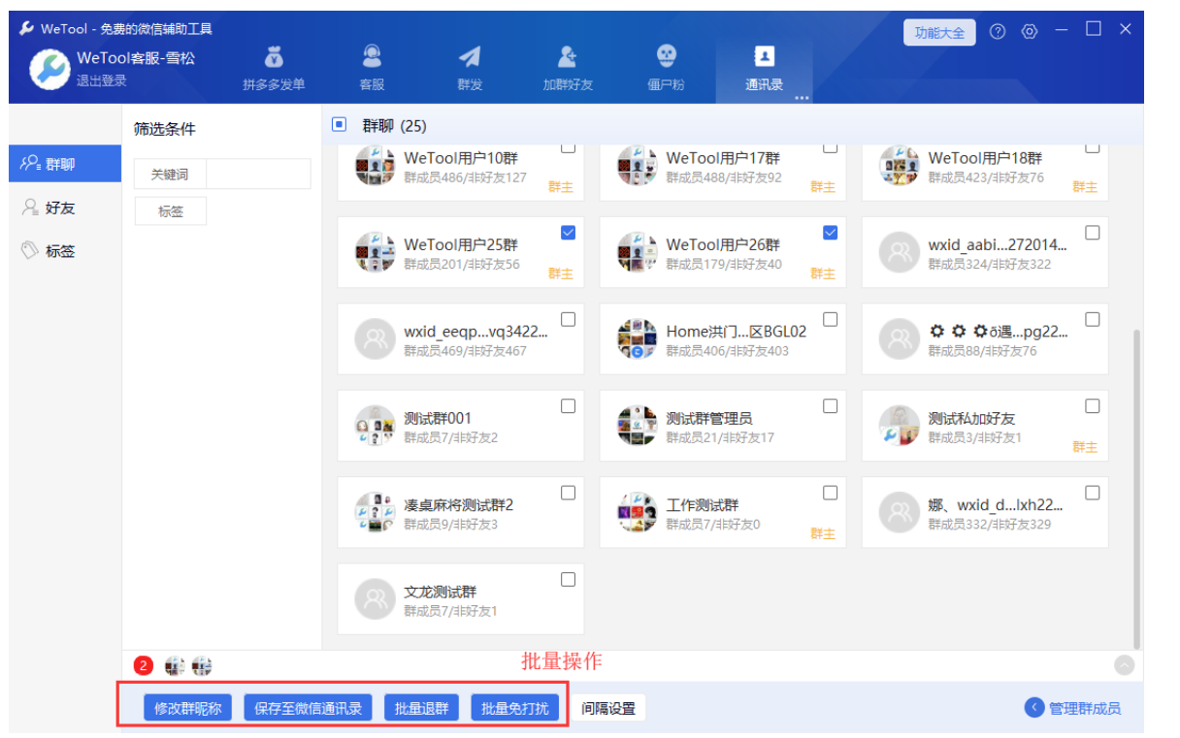Select 群聊 in left sidebar
1180x738 pixels.
pos(65,164)
